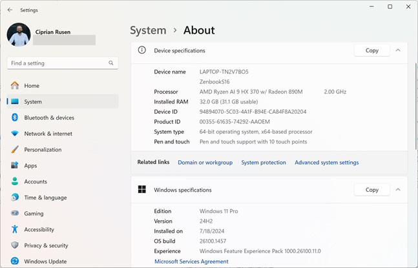Go to System breadcrumb in header

[x=148, y=30]
